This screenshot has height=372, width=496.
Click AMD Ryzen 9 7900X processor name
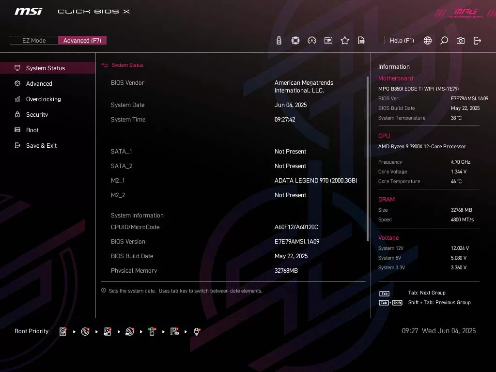pyautogui.click(x=422, y=146)
